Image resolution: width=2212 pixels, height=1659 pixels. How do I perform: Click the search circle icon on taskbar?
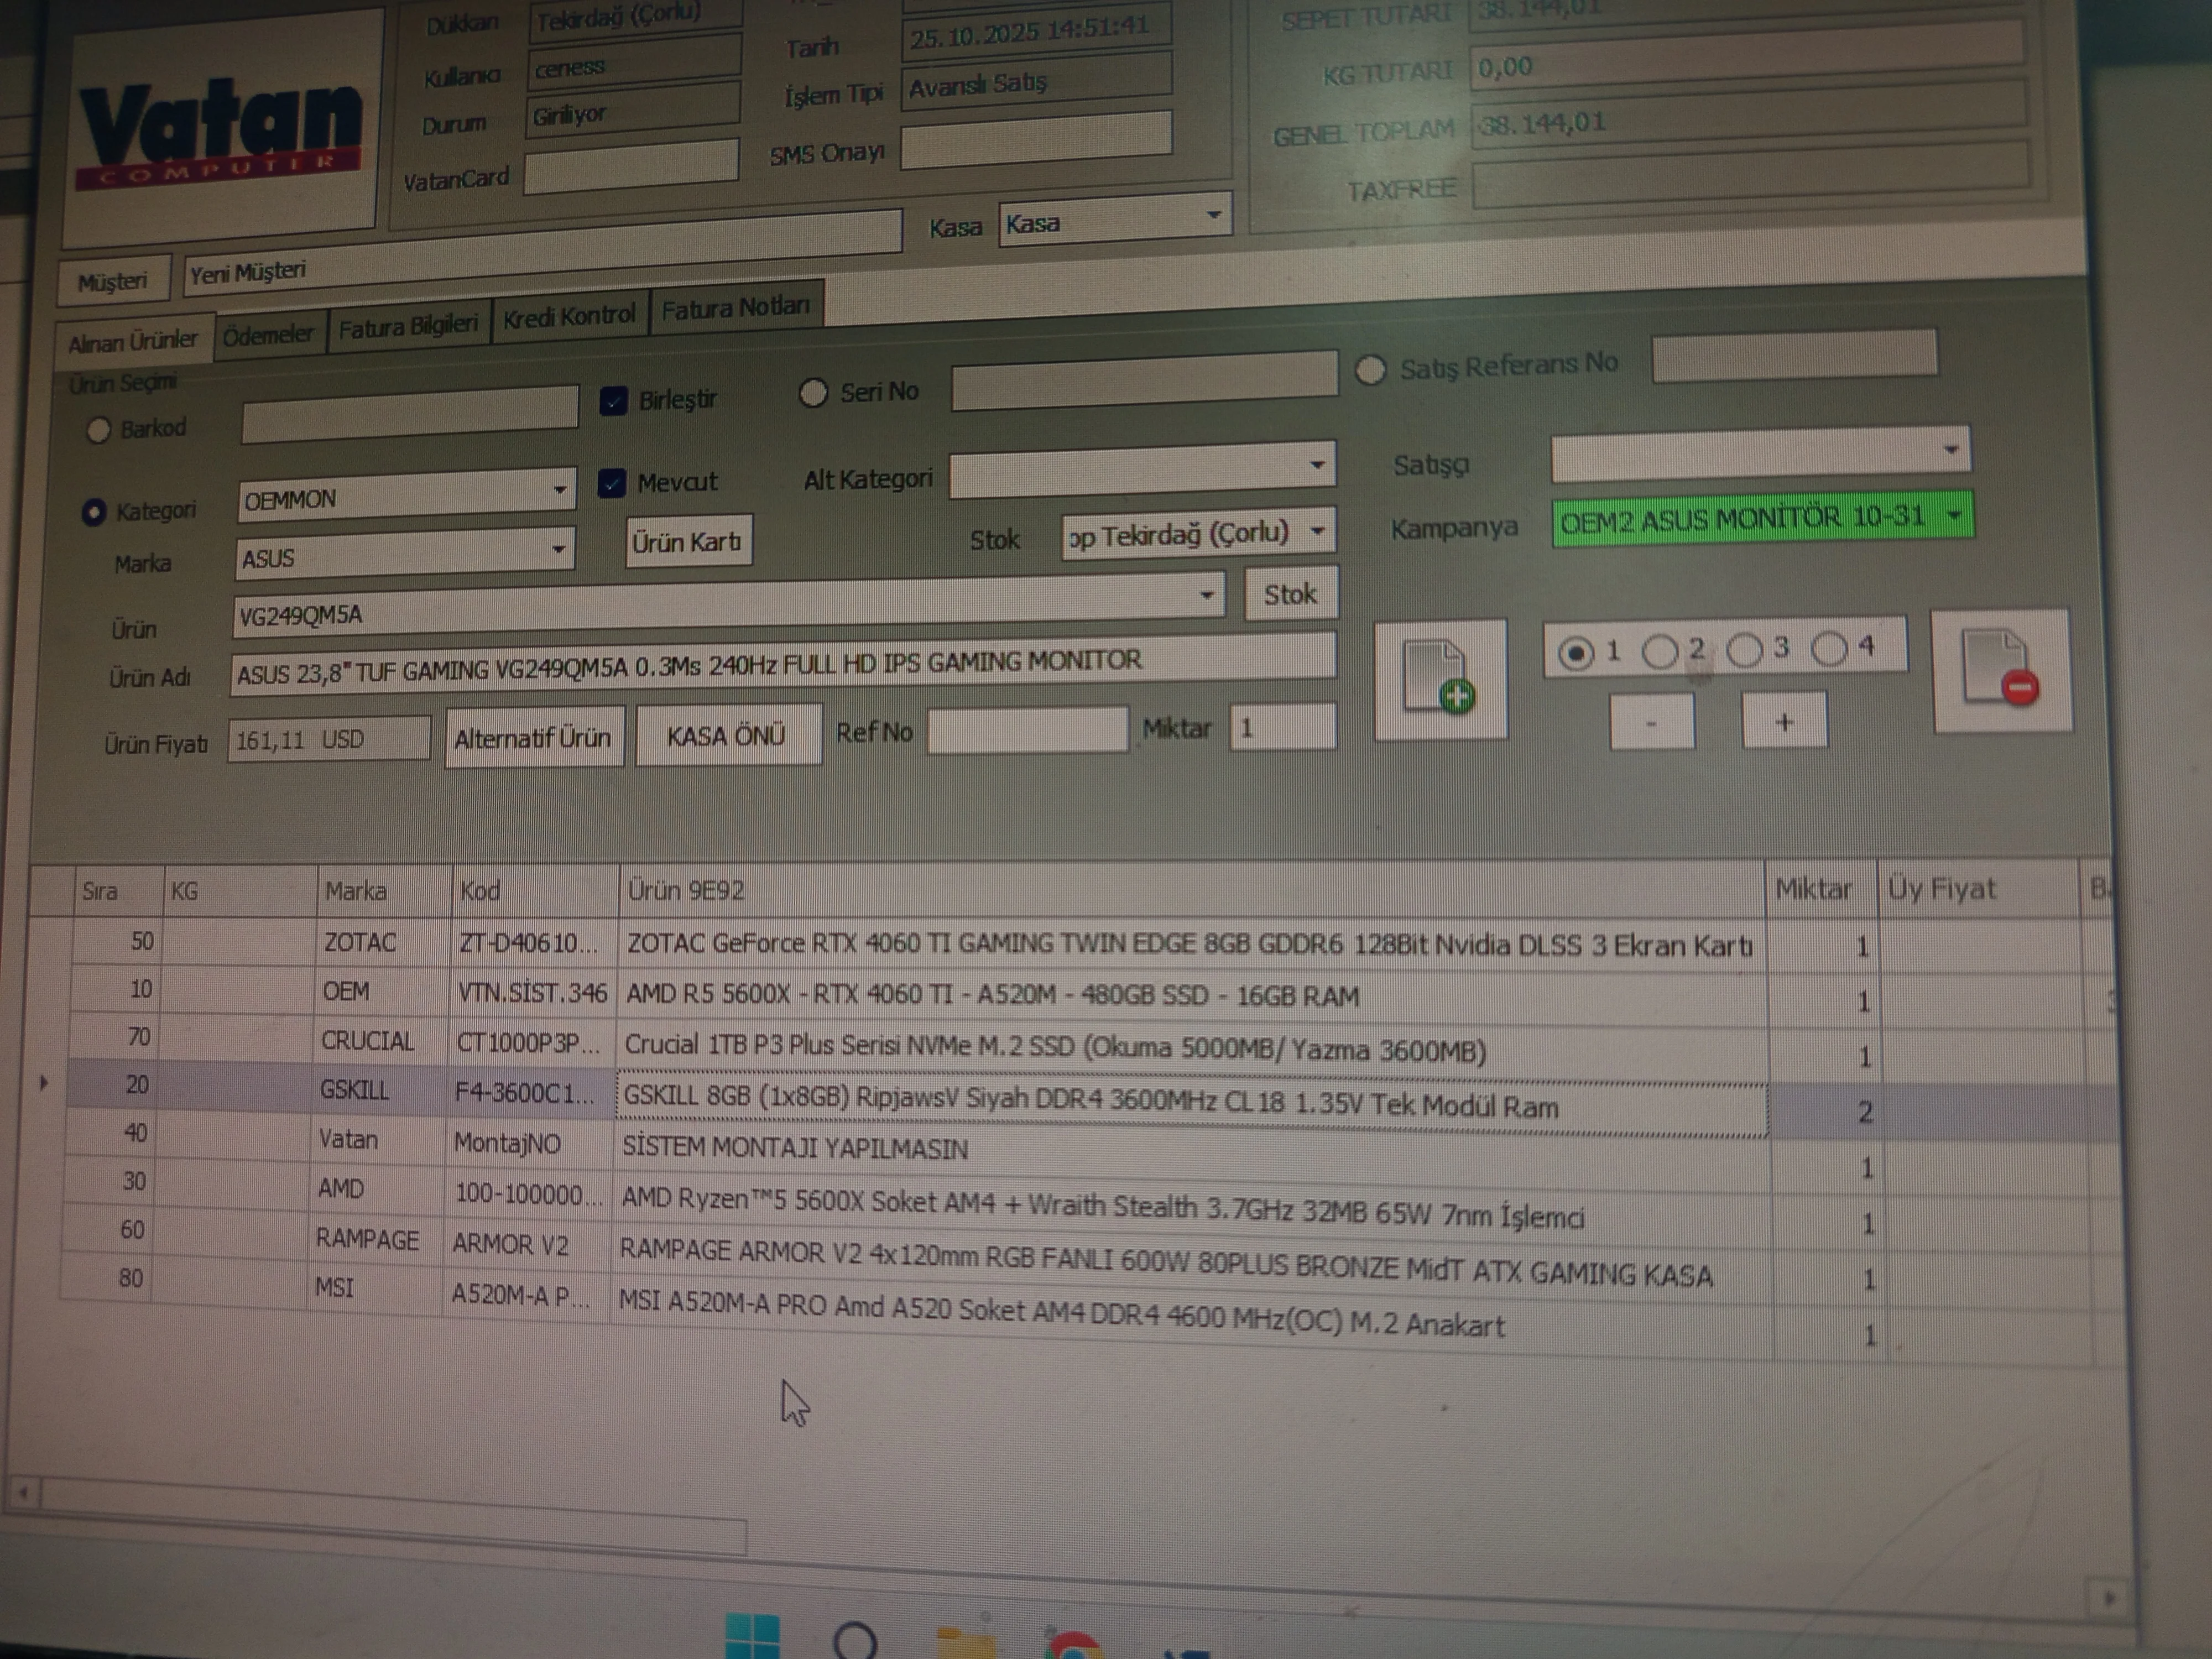coord(855,1641)
